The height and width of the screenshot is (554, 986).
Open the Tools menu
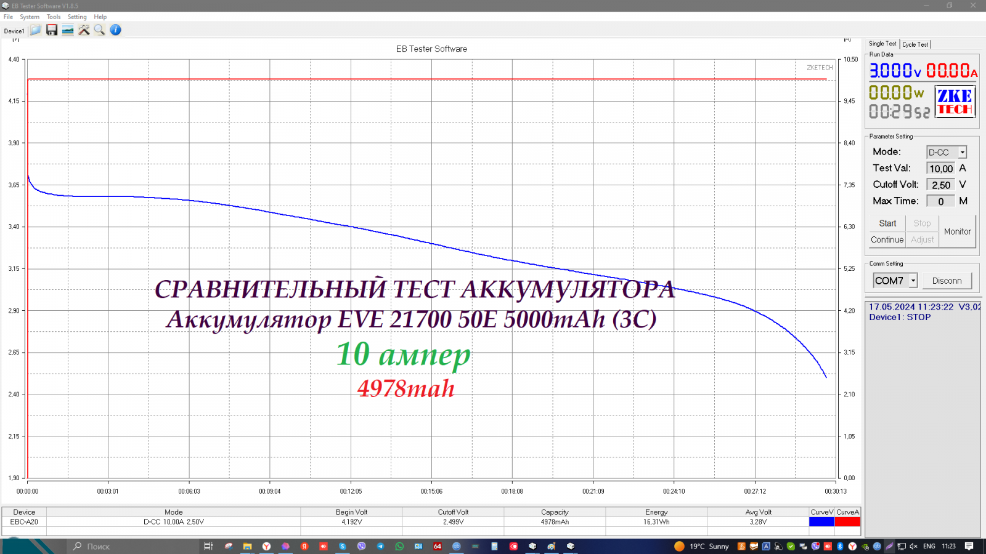(x=54, y=17)
